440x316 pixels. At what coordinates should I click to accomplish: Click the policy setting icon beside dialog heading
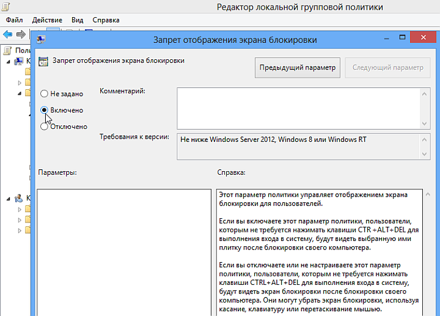point(43,61)
